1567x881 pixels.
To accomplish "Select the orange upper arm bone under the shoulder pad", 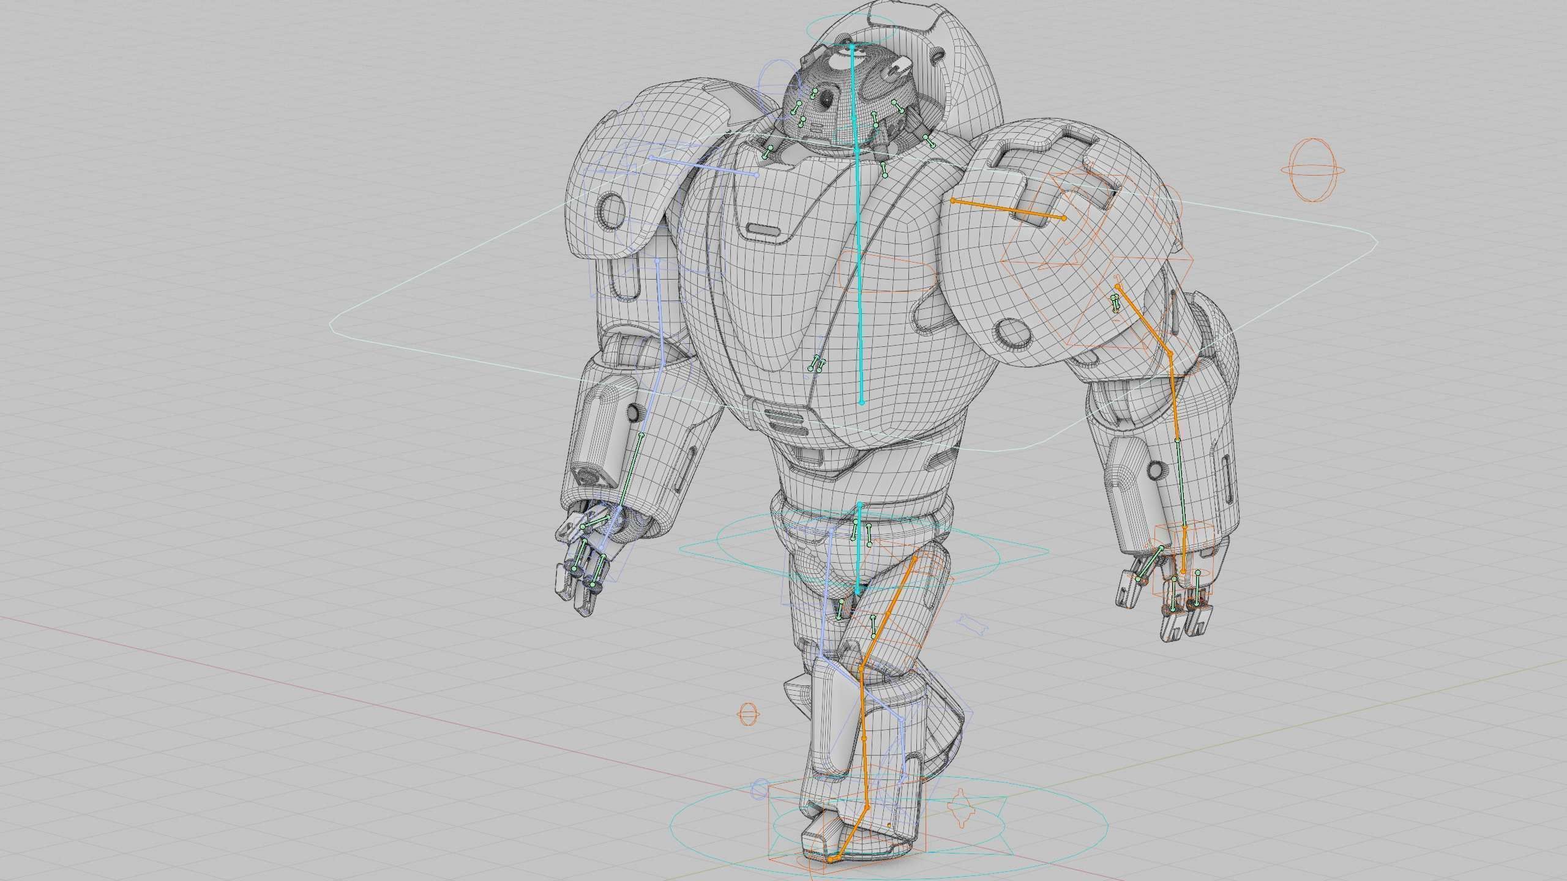I will (1143, 319).
